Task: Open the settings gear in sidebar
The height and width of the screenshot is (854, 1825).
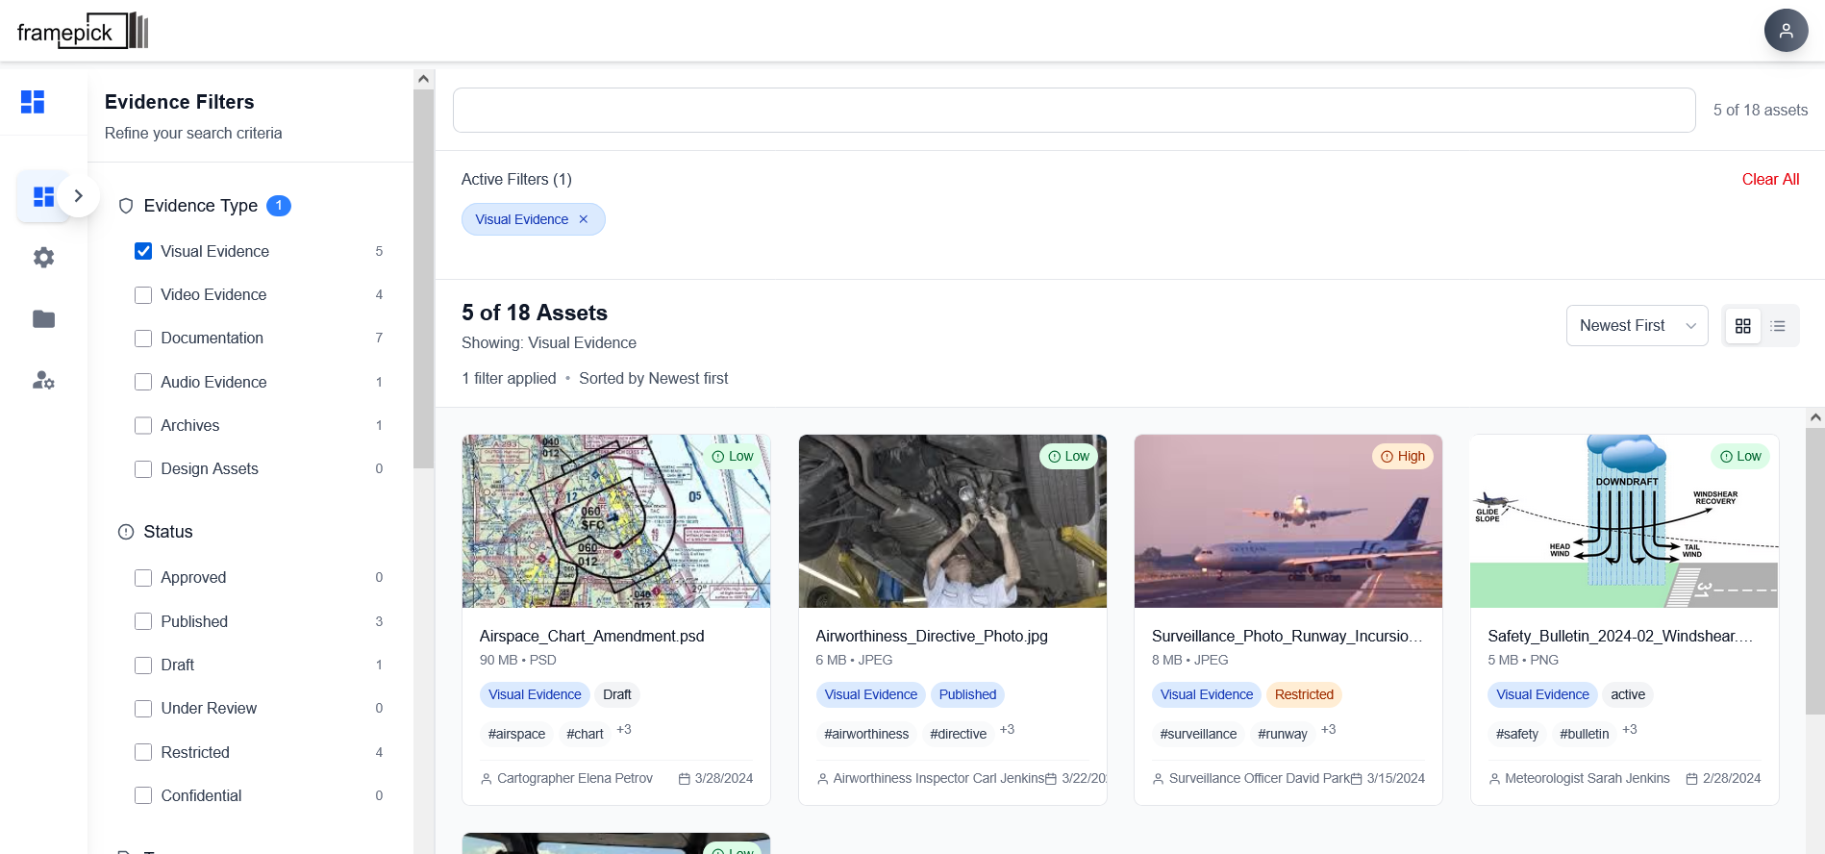Action: (x=43, y=258)
